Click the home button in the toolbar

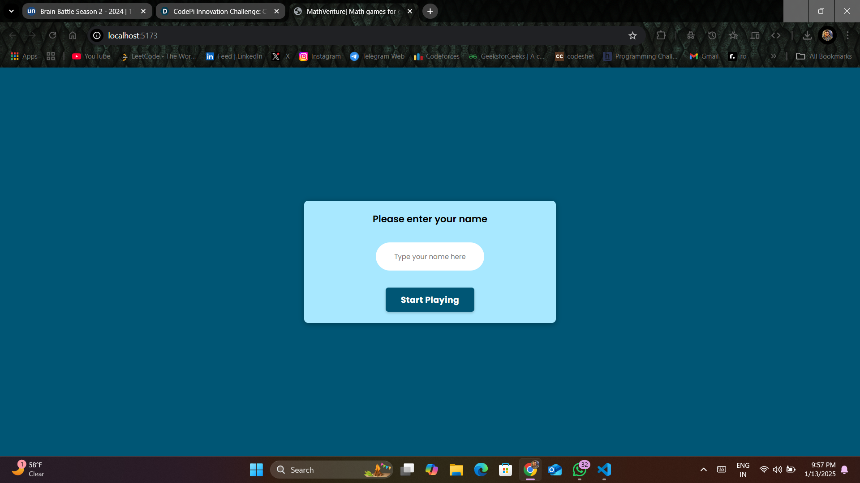click(73, 36)
